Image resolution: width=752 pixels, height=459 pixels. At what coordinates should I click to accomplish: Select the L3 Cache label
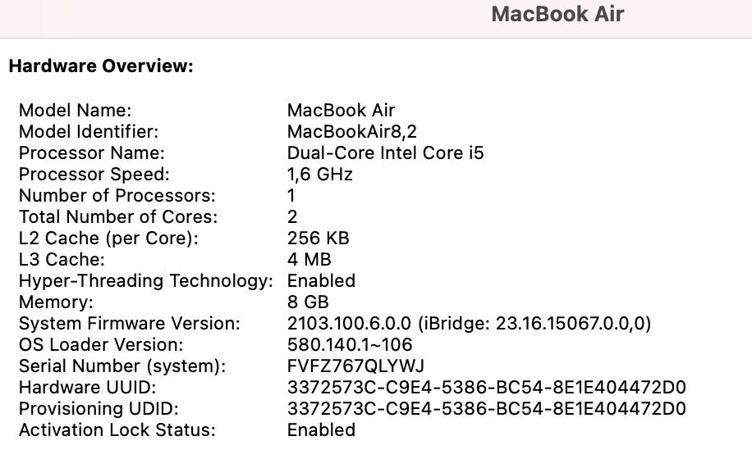(x=62, y=259)
